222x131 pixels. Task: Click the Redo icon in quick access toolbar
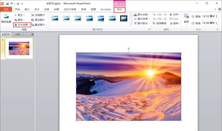[x=18, y=3]
